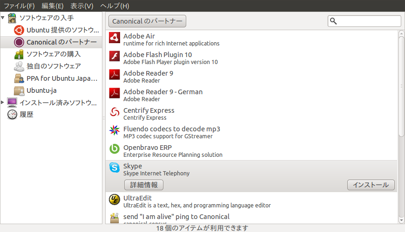Select 'Canonical のパートナー' sidebar entry
Screen dimensions: 405x232
(62, 42)
